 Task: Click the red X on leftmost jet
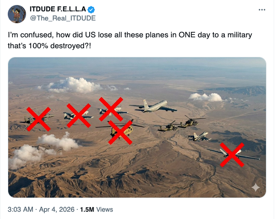click(x=38, y=119)
